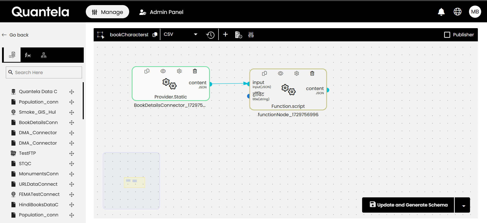Open the CSV format dropdown
The width and height of the screenshot is (487, 223).
[180, 35]
